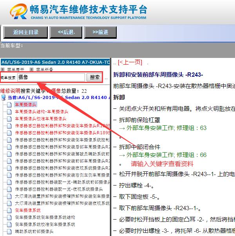Click the text 取下固定板 -5-
Image resolution: width=235 pixels, height=236 pixels.
139,197
